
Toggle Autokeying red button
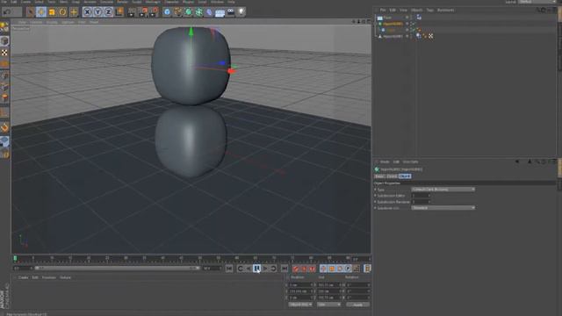tap(304, 269)
